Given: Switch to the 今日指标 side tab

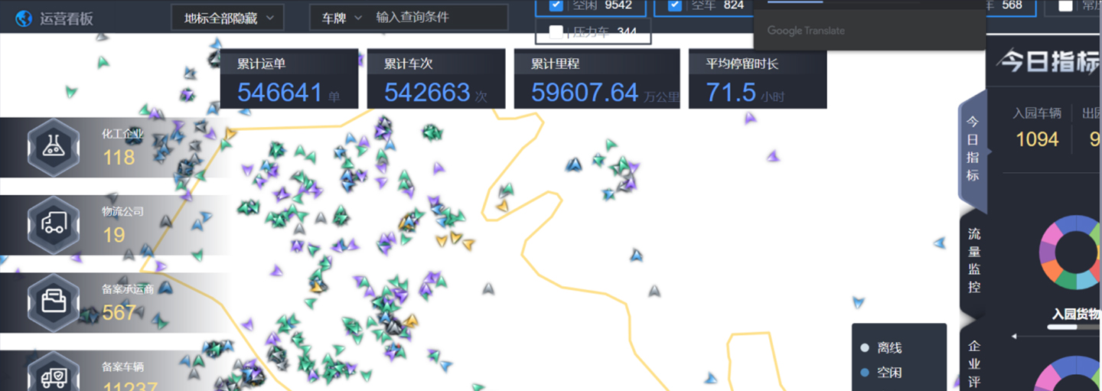Looking at the screenshot, I should [x=973, y=148].
